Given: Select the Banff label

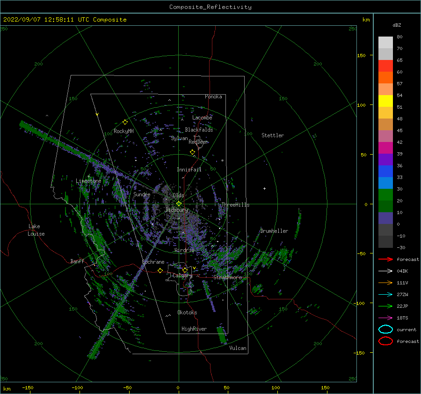Looking at the screenshot, I should [x=77, y=261].
